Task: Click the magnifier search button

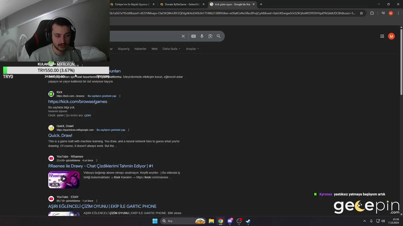Action: click(x=219, y=36)
